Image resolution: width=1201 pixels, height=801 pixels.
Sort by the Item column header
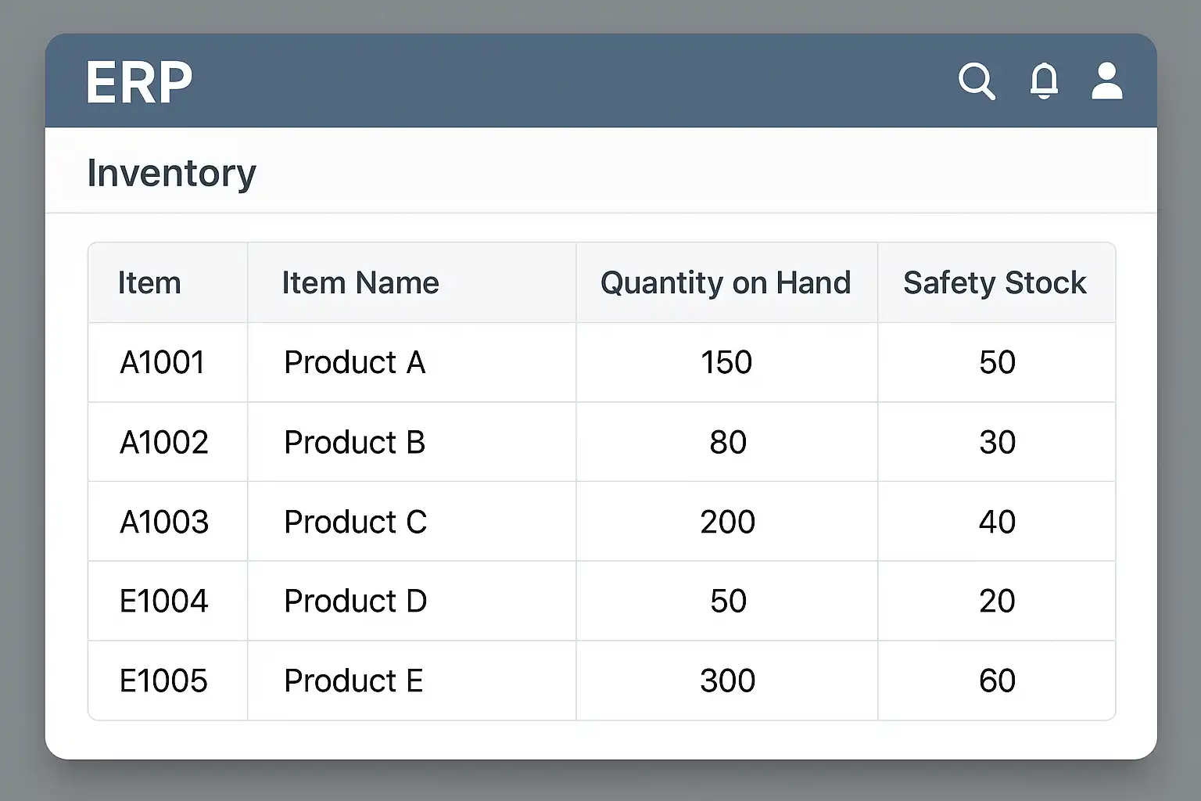(149, 283)
